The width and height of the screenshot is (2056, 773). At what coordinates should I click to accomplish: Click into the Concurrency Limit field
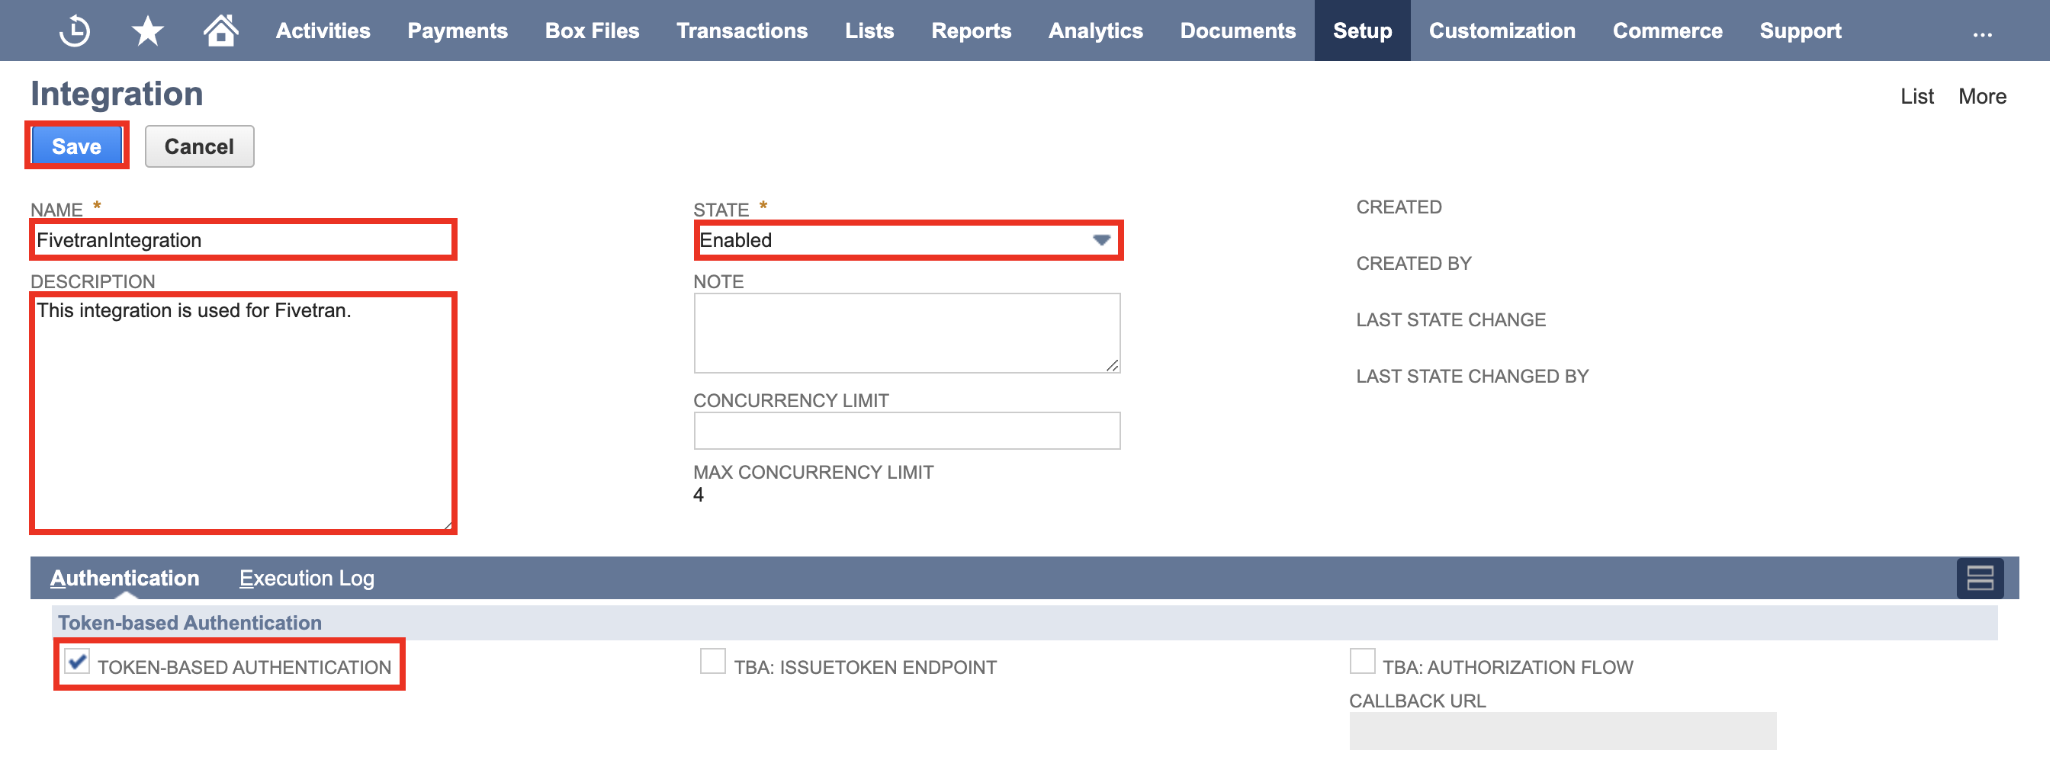click(x=907, y=431)
